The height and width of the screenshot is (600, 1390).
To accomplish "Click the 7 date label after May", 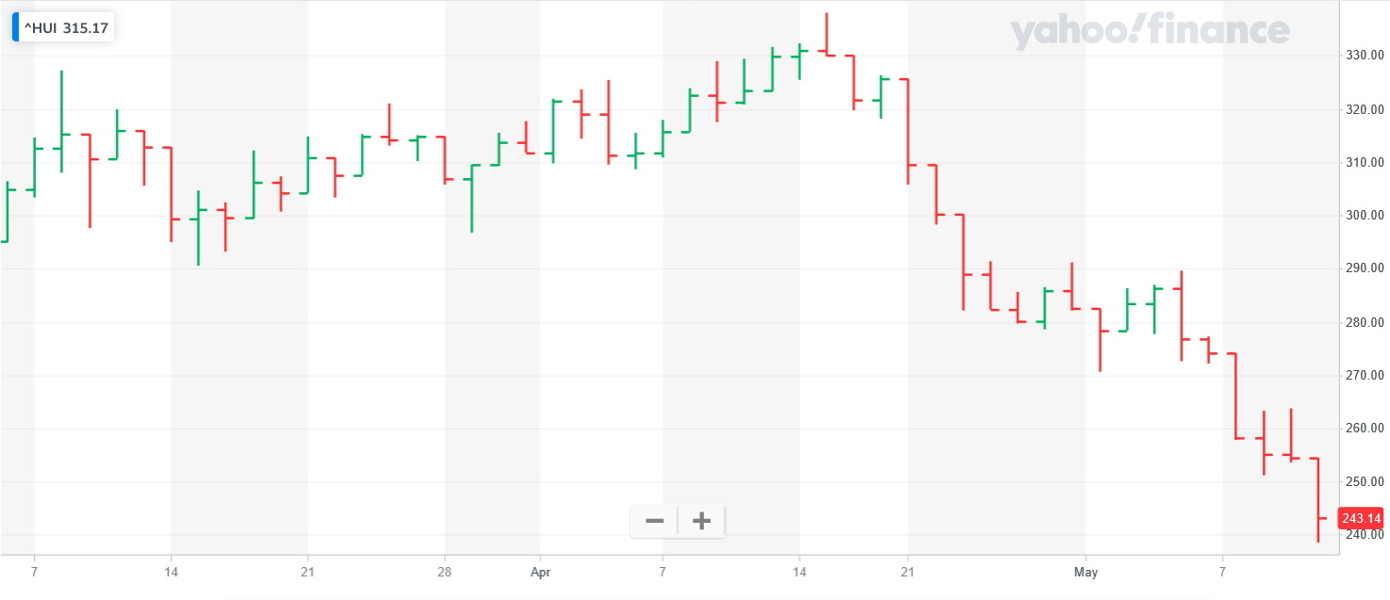I will pos(1223,572).
